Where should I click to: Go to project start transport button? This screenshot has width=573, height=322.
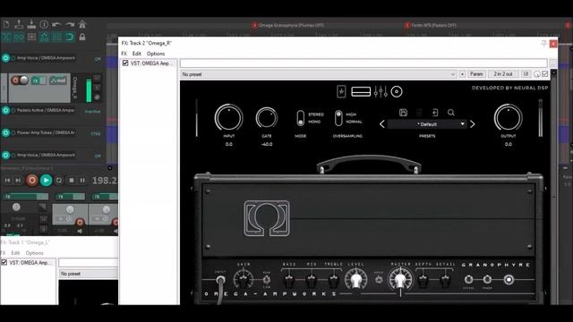[7, 181]
